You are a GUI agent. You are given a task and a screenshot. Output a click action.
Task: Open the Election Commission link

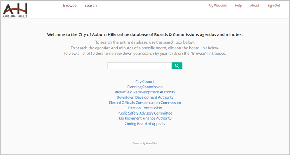(x=145, y=108)
